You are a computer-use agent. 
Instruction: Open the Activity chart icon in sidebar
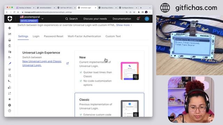click(x=9, y=34)
